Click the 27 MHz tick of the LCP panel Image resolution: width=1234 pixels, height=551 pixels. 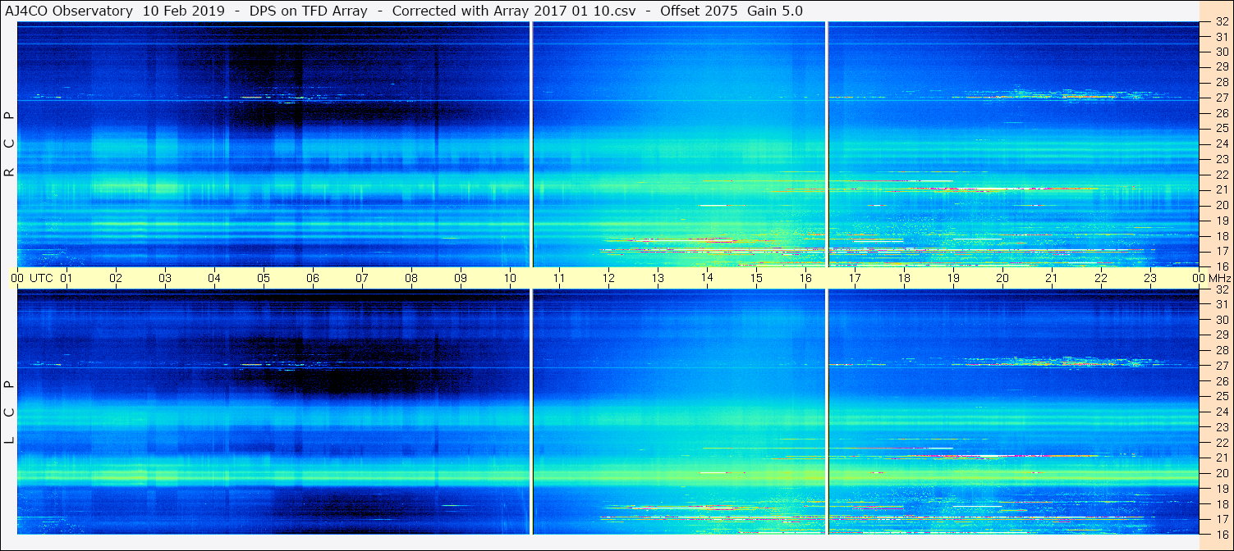click(1222, 366)
